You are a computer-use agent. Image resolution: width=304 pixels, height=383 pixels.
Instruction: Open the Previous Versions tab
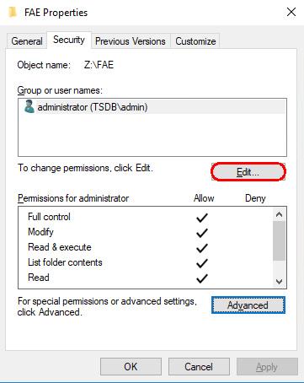(131, 41)
